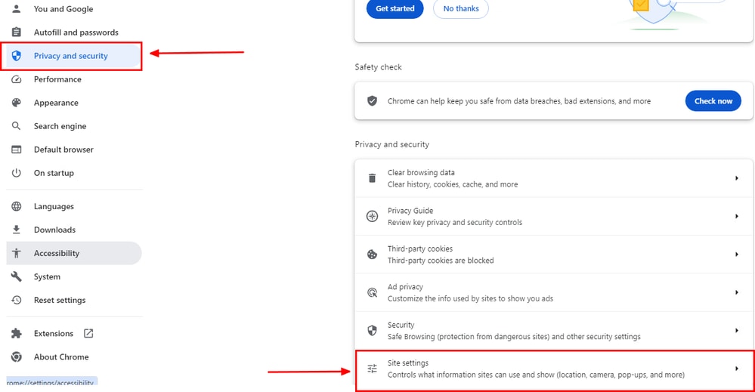The image size is (755, 392).
Task: Expand the Third-party cookies row arrow
Action: [x=737, y=255]
